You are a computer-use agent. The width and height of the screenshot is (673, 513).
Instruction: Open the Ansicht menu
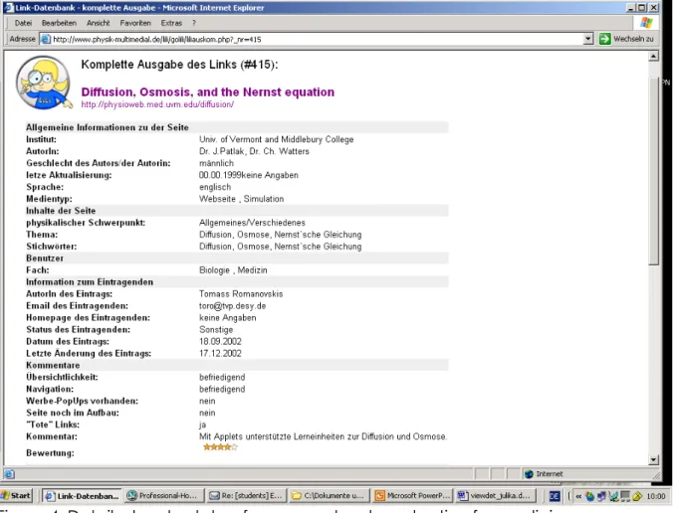[99, 23]
